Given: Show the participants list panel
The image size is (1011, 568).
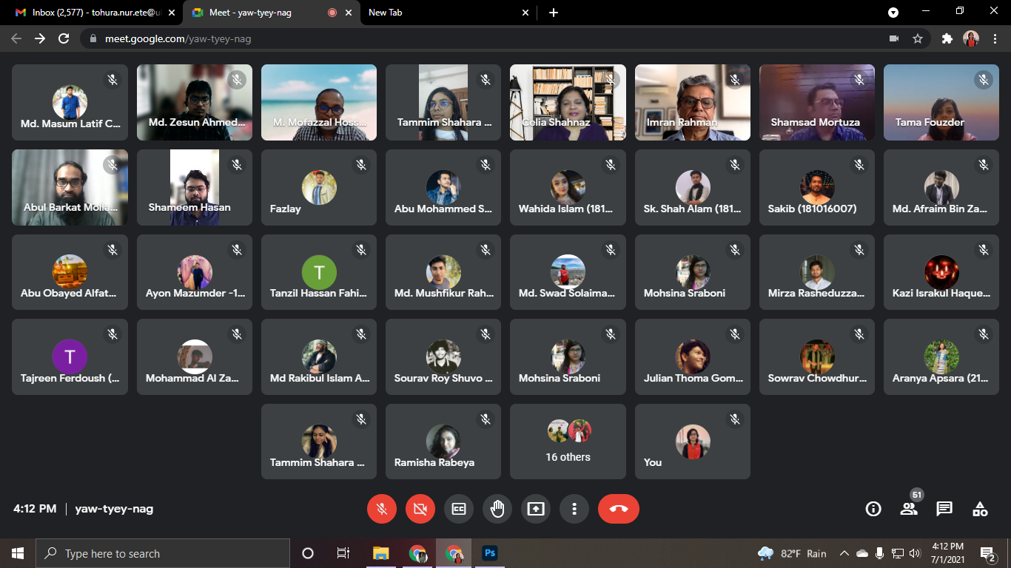Looking at the screenshot, I should coord(909,509).
